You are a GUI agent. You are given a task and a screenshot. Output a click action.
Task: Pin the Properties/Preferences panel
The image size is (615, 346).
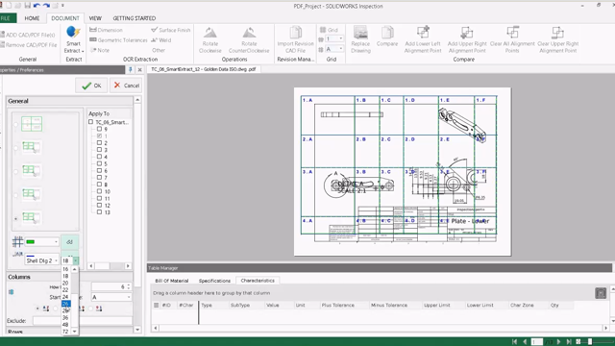click(131, 70)
